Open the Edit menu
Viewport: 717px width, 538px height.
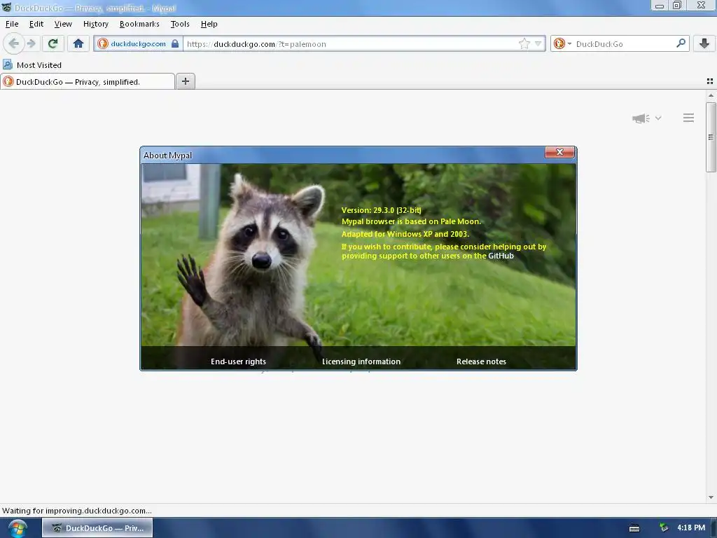click(36, 24)
